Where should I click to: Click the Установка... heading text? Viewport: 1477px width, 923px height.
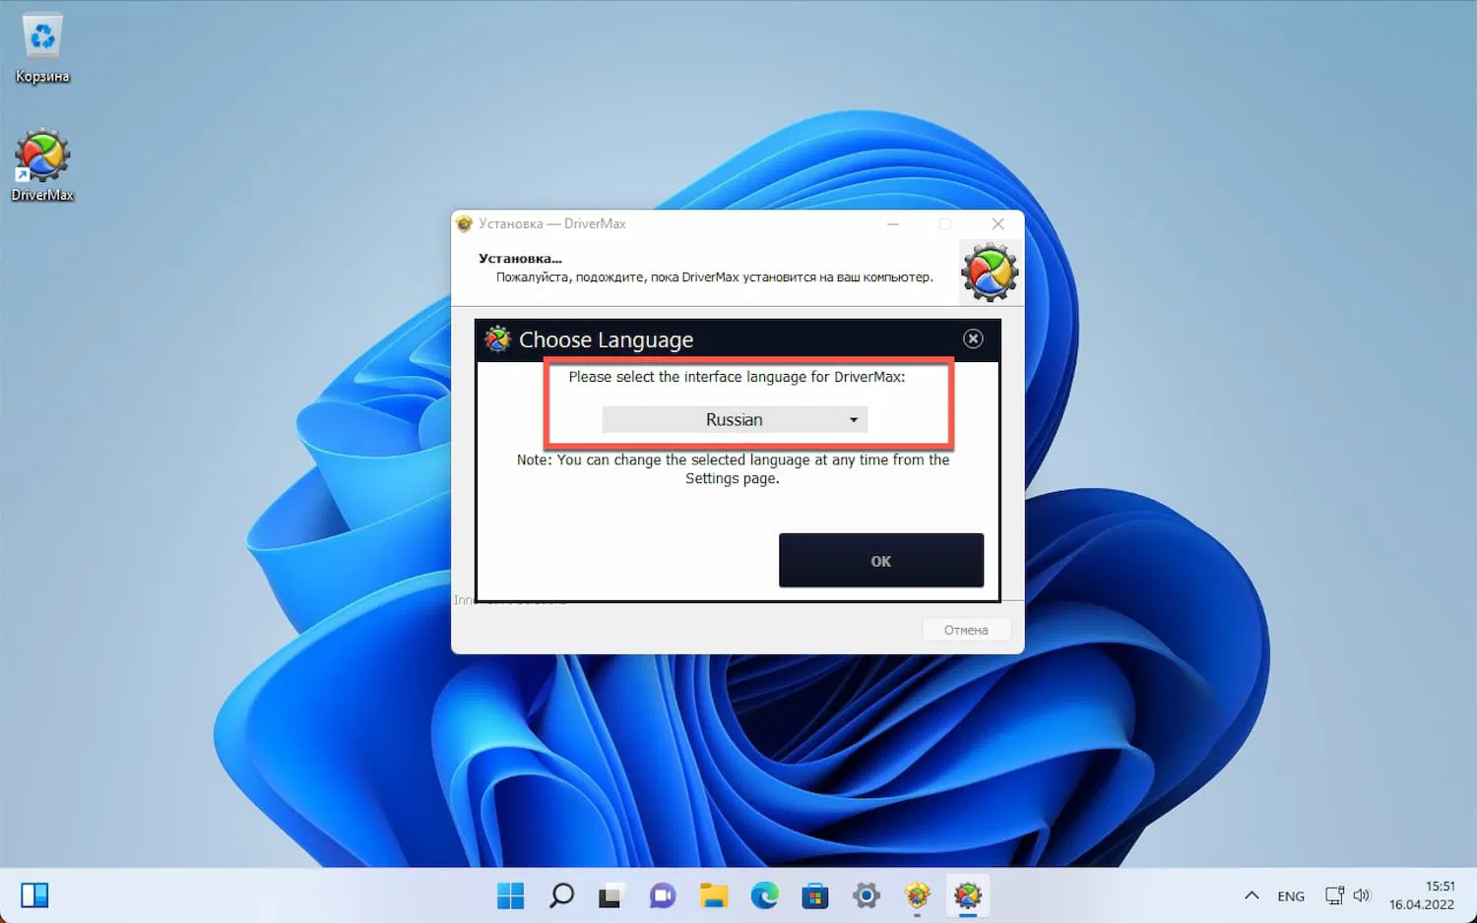(520, 259)
